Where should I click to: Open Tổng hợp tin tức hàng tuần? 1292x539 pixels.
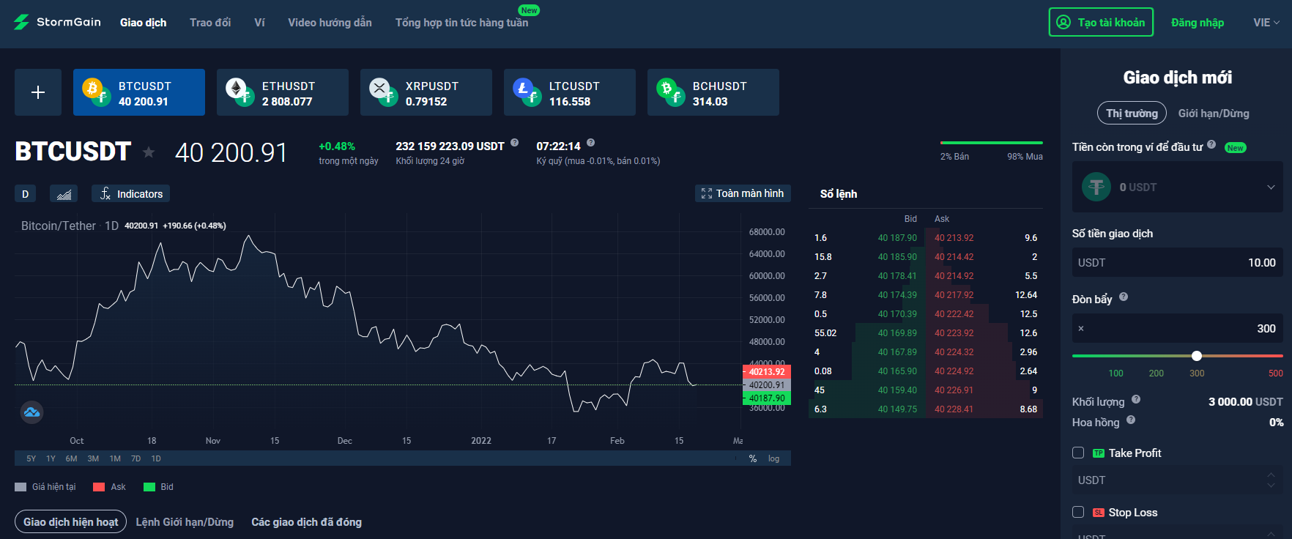coord(461,23)
